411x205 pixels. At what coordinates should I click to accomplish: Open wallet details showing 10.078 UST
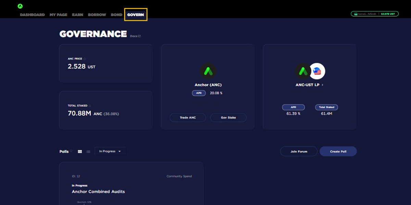tap(388, 14)
